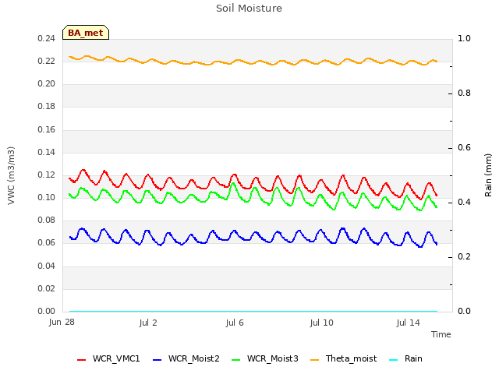Click the 0.22 left axis value
Viewport: 499px width, 374px height.
click(46, 61)
